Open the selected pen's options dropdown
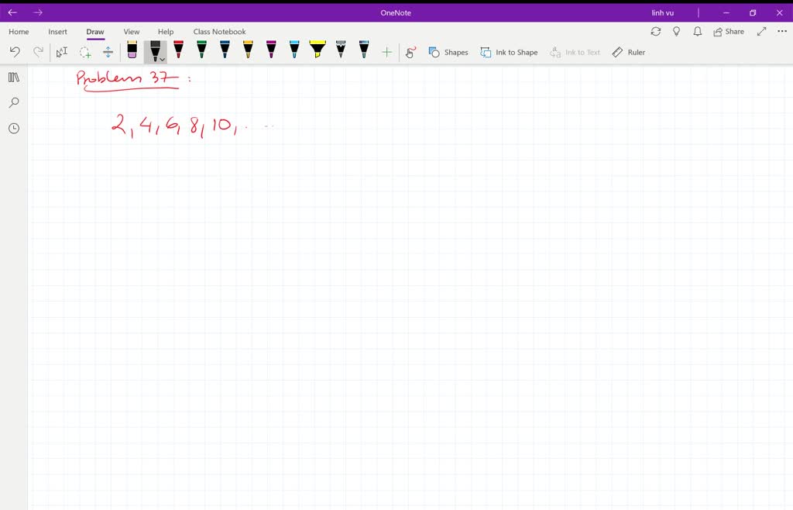 (x=161, y=57)
